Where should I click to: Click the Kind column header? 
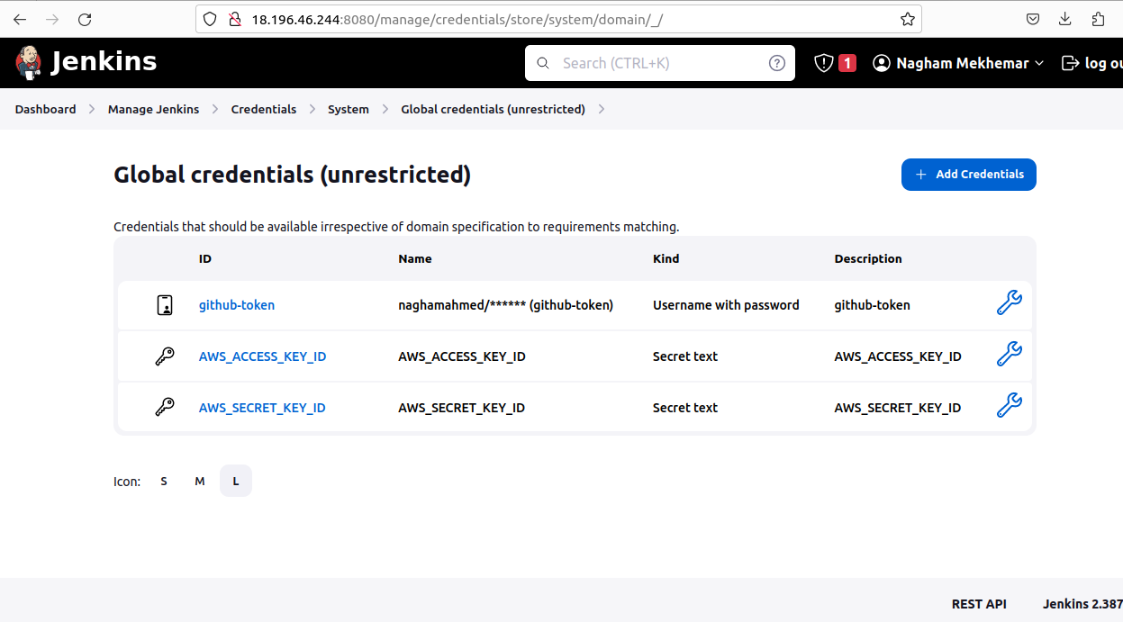(666, 258)
